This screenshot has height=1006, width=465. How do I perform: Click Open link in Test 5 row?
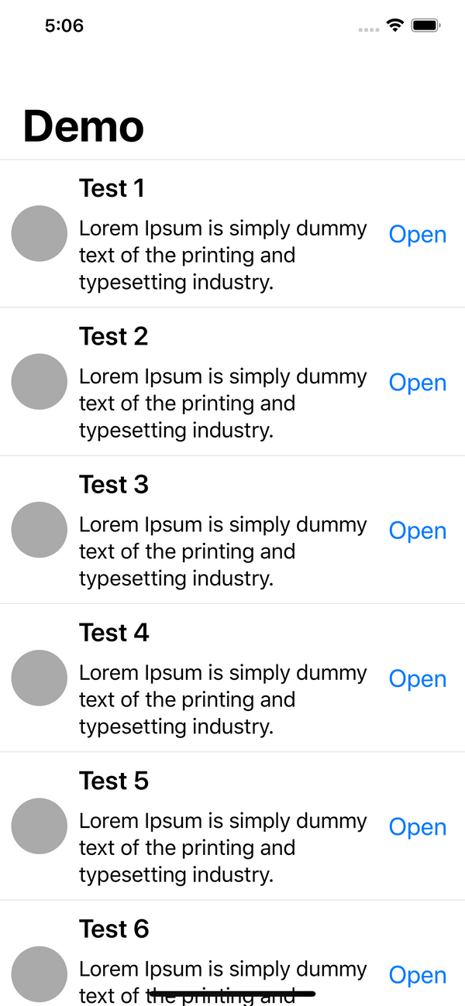click(418, 827)
